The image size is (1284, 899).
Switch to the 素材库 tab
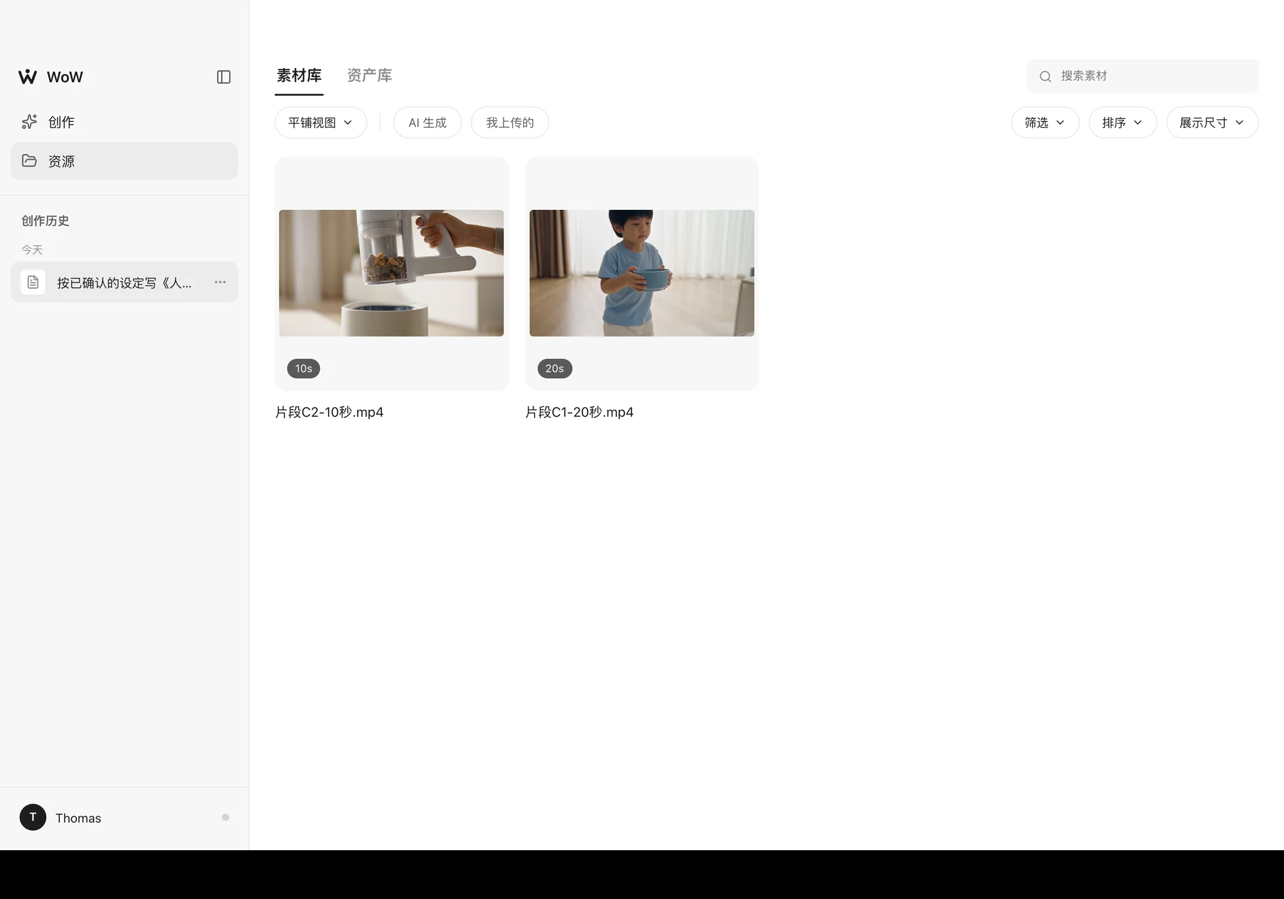[299, 76]
